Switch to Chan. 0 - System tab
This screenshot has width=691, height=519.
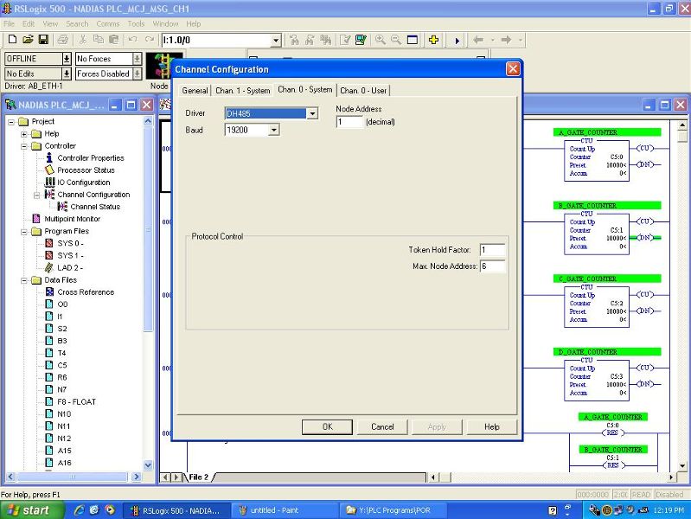point(305,89)
